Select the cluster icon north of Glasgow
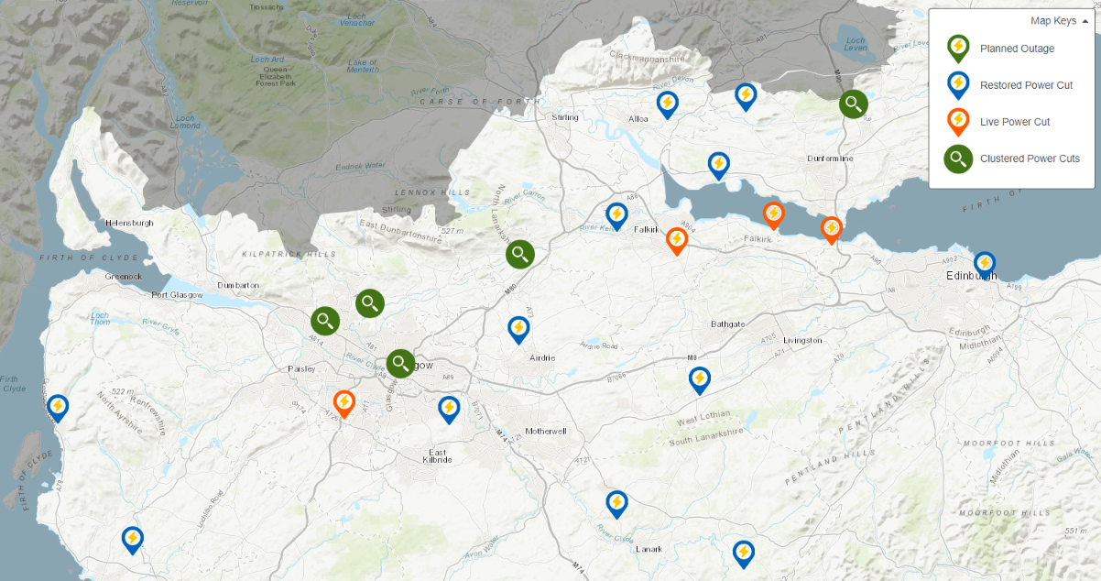This screenshot has height=581, width=1101. click(x=519, y=254)
